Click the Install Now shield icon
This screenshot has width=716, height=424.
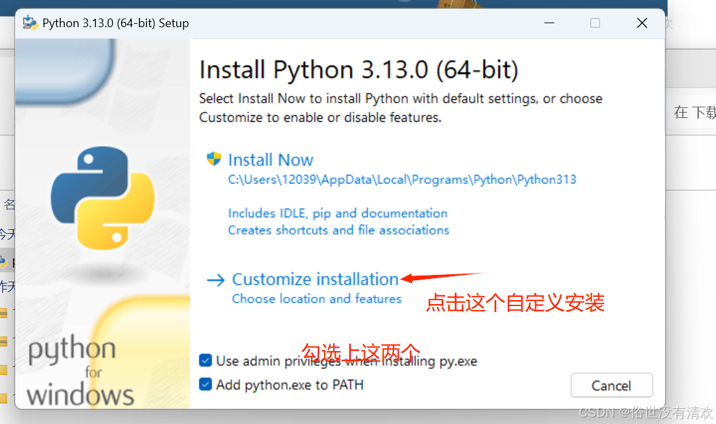tap(214, 159)
